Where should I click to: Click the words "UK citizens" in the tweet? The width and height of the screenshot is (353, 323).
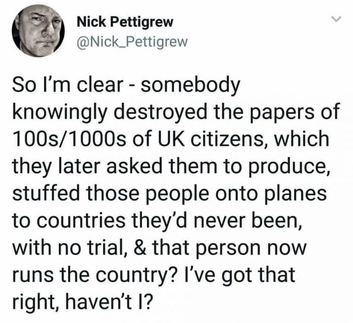pyautogui.click(x=199, y=138)
